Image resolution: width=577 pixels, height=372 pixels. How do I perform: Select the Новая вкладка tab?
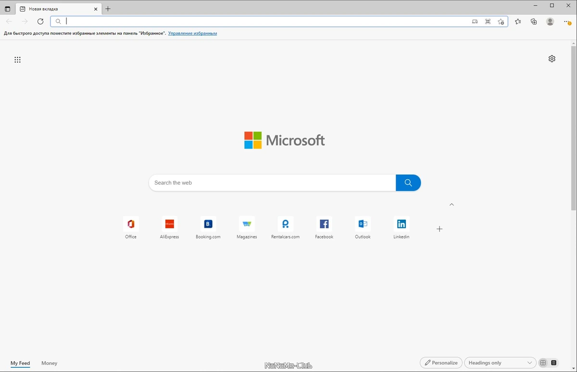click(59, 9)
